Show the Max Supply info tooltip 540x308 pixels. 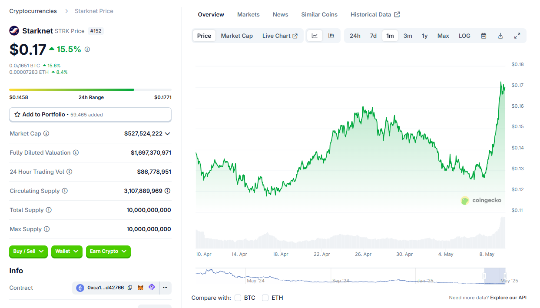coord(47,229)
